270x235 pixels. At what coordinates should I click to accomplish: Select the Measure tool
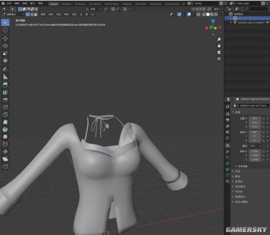point(5,77)
